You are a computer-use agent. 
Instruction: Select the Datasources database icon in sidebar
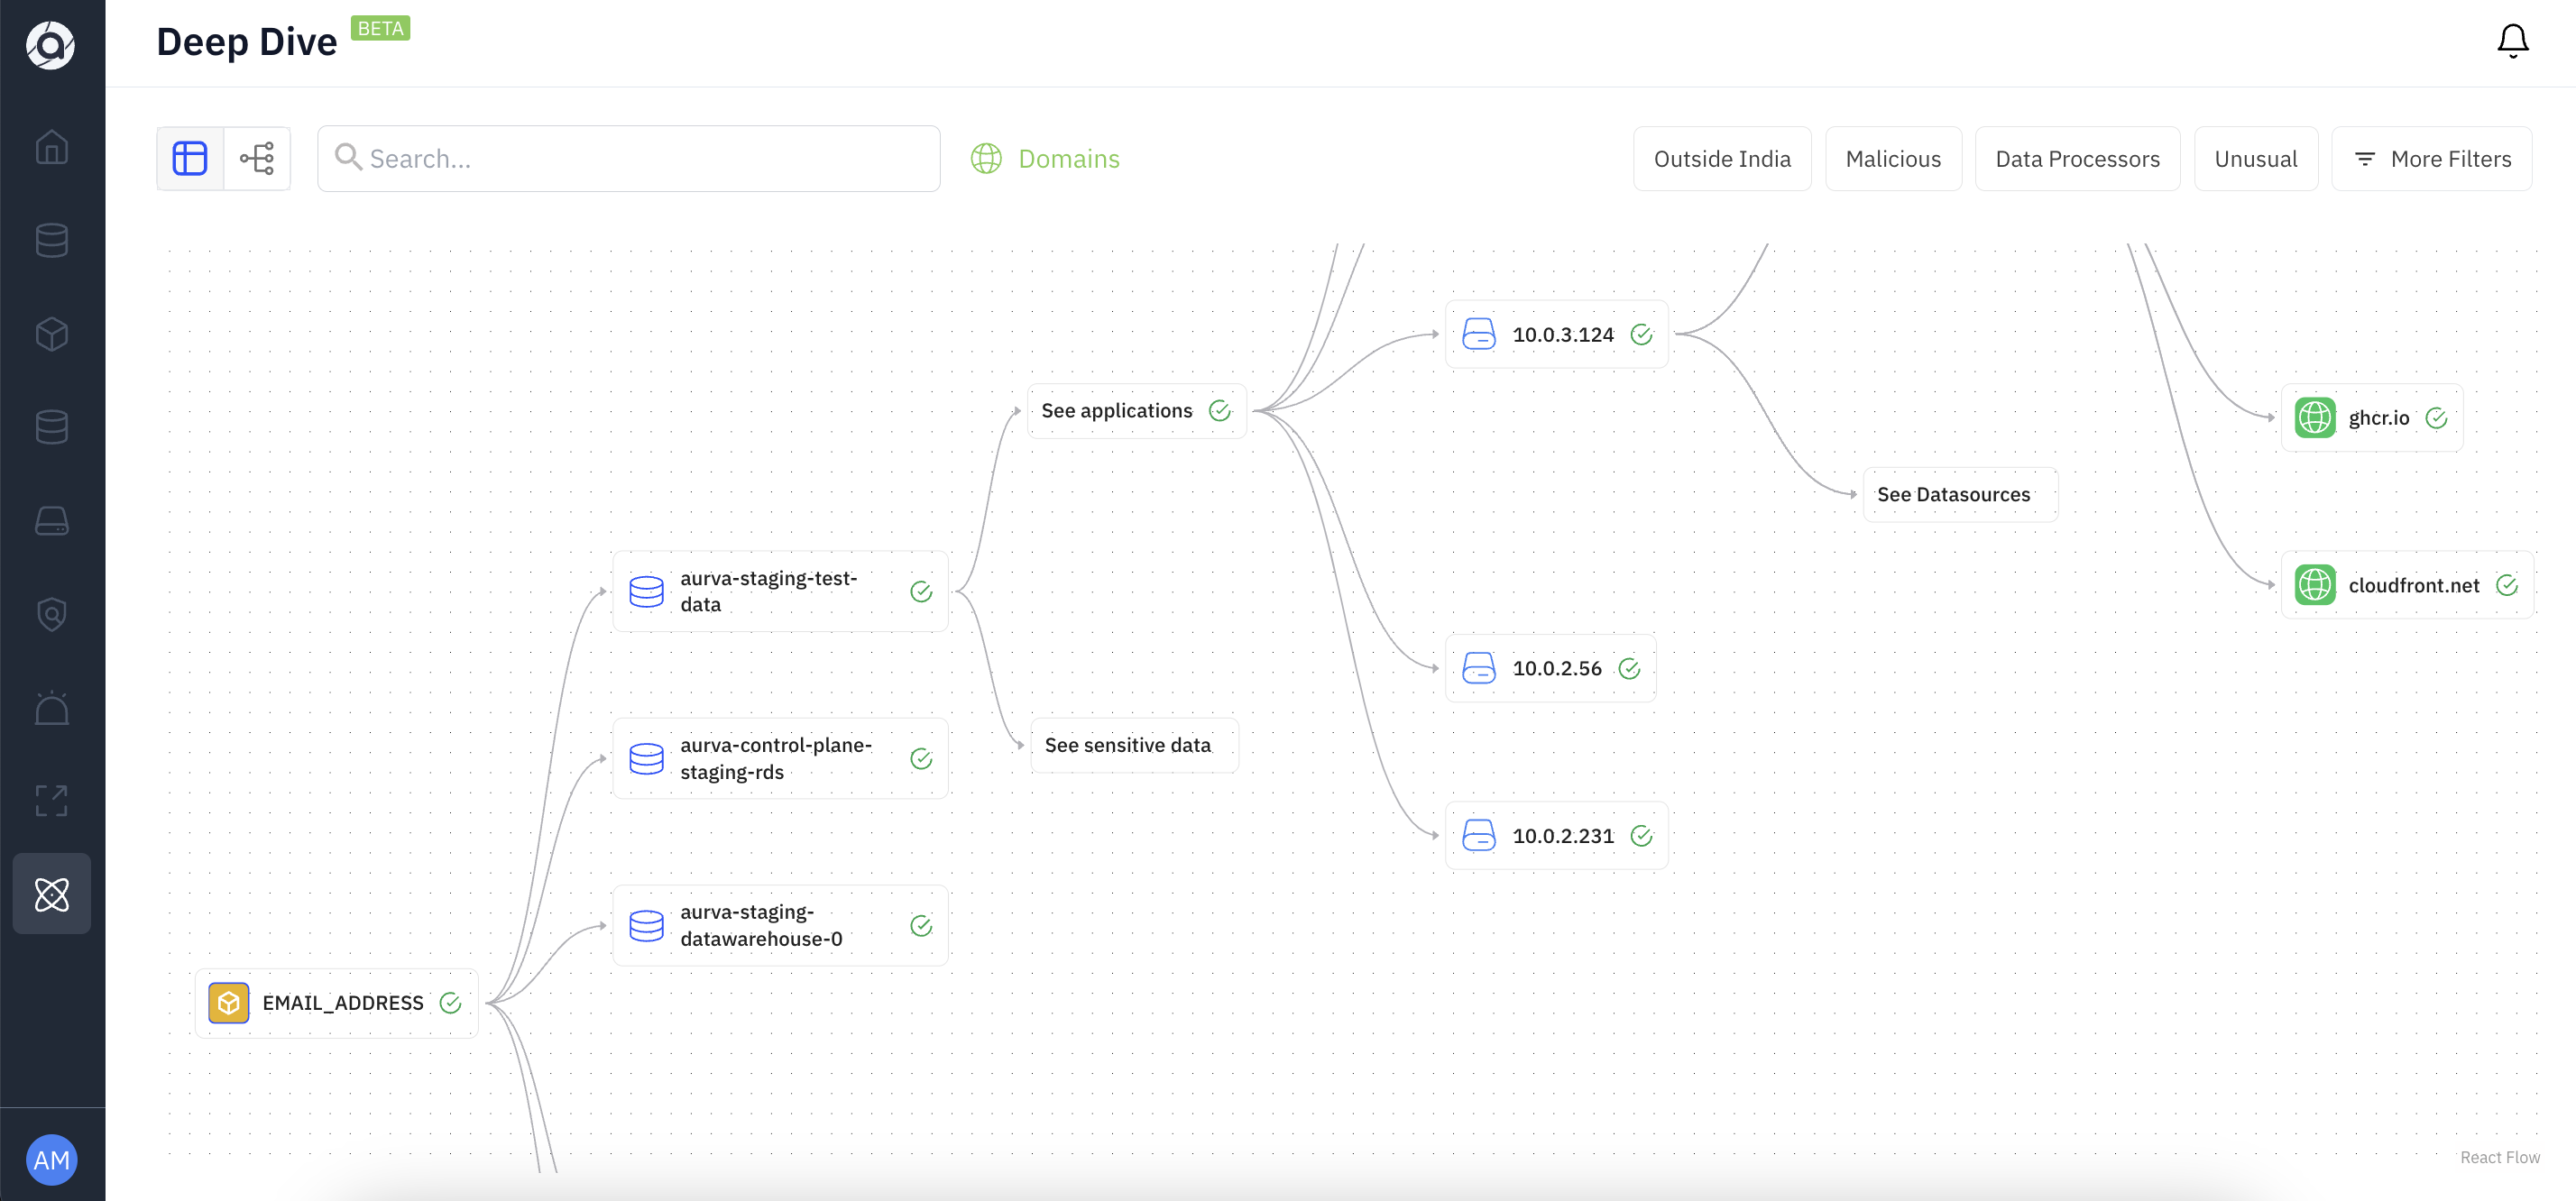(51, 240)
